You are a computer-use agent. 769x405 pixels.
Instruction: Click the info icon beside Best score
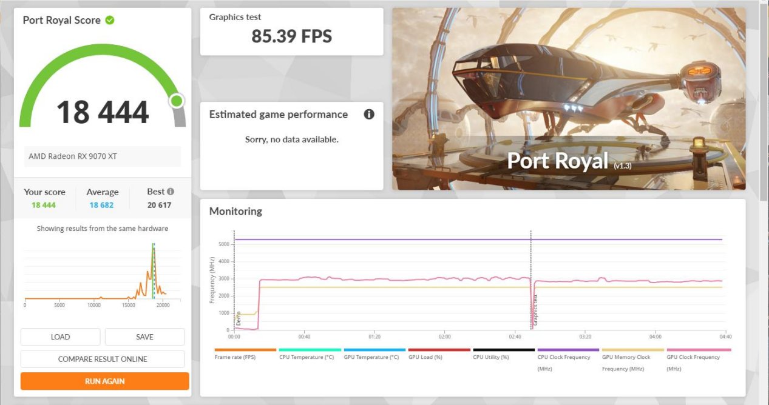click(171, 192)
